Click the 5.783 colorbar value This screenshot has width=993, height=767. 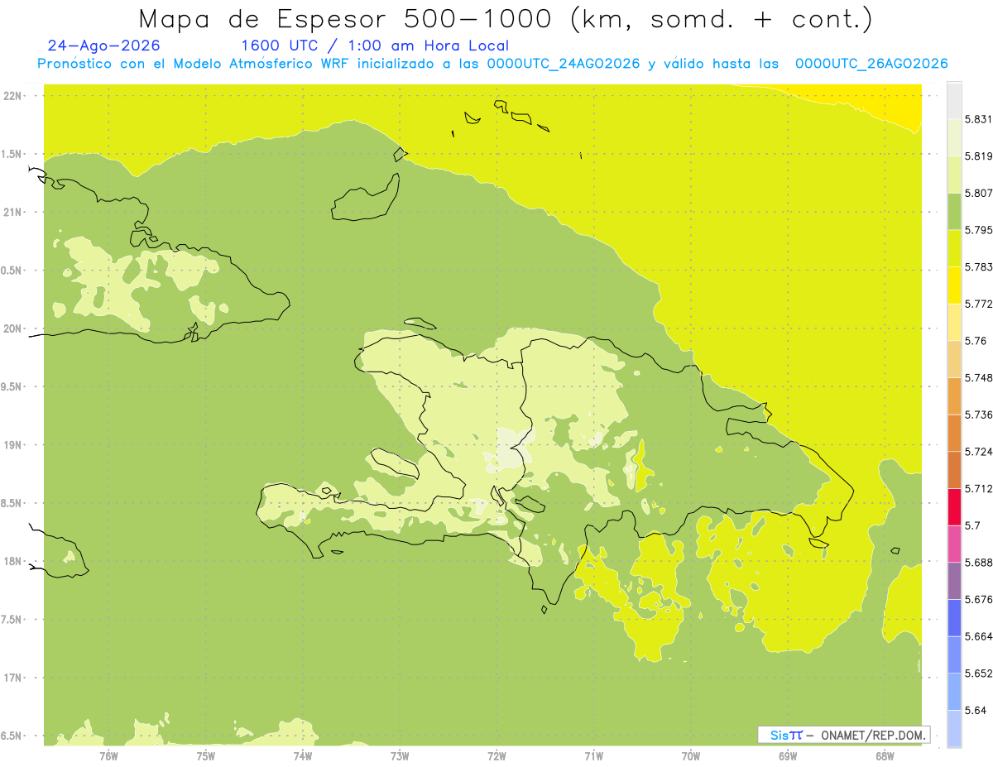click(978, 267)
